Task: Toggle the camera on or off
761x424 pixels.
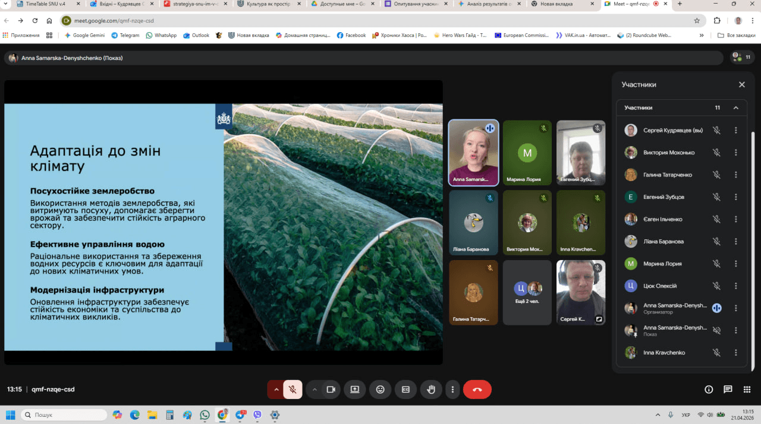Action: [331, 390]
